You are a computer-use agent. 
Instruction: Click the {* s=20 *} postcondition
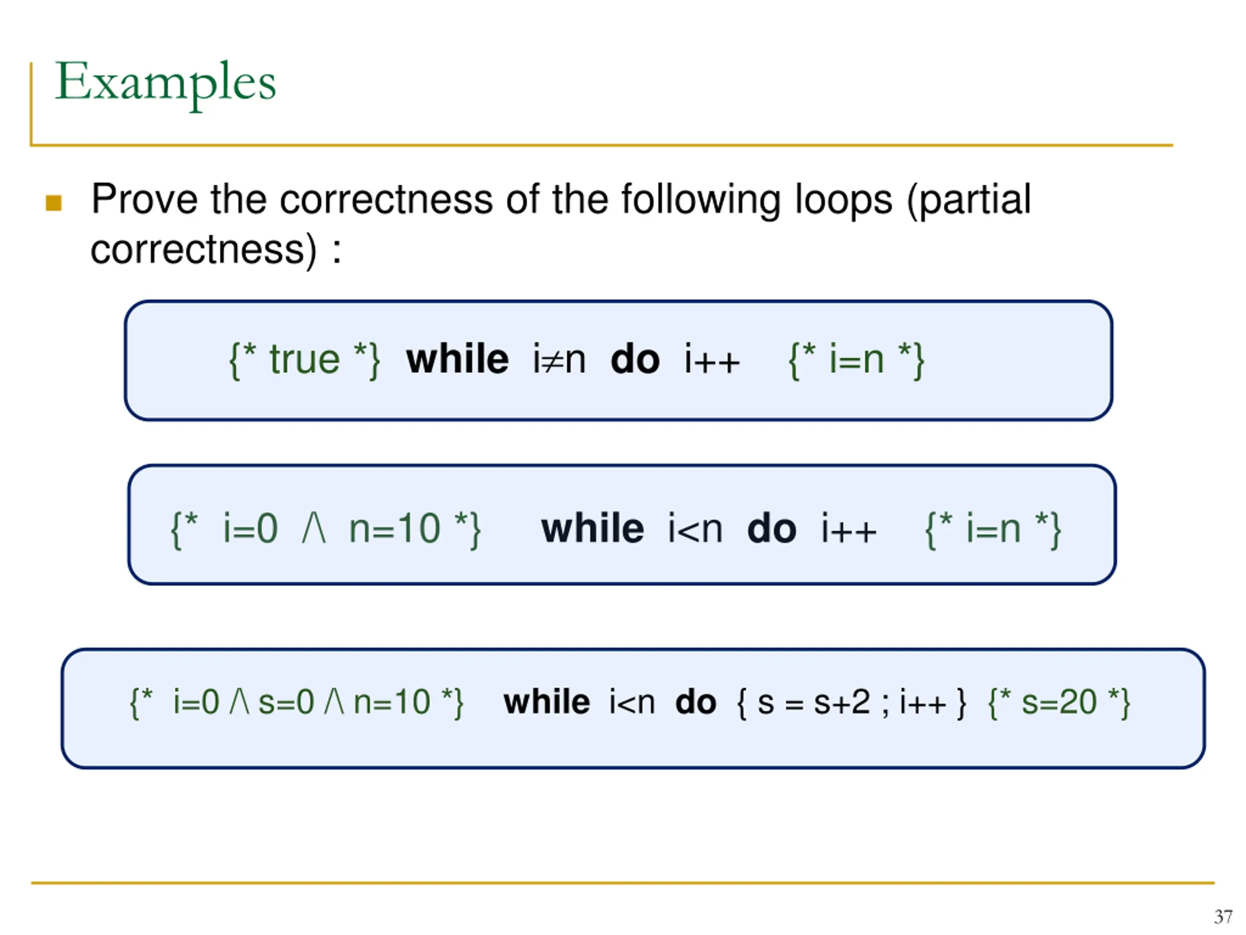[x=1059, y=702]
